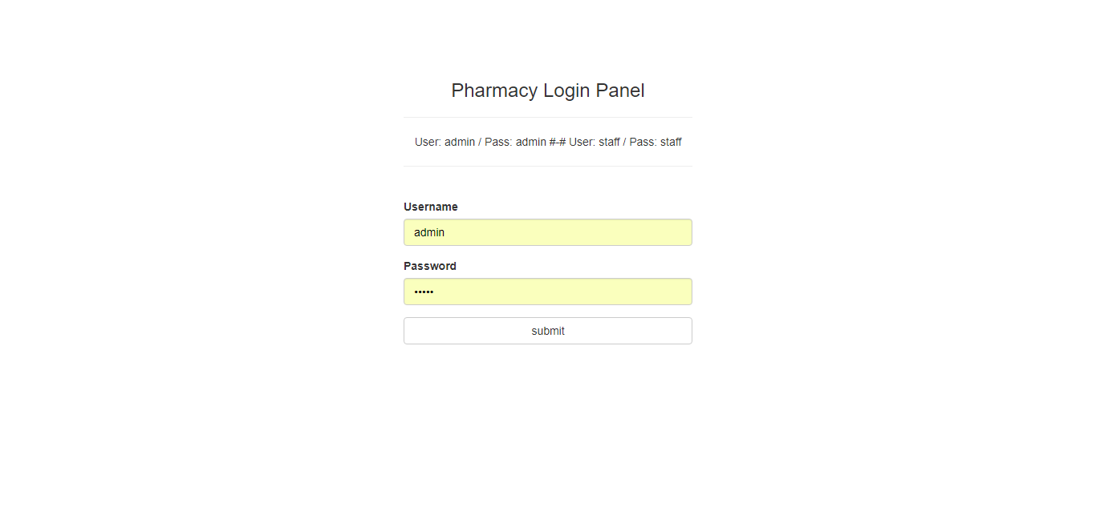Focus the yellow Username text box
The width and height of the screenshot is (1096, 511).
pos(548,232)
